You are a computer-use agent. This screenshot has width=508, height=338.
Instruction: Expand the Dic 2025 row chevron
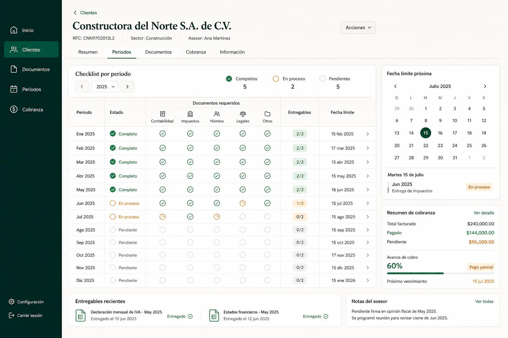point(367,280)
